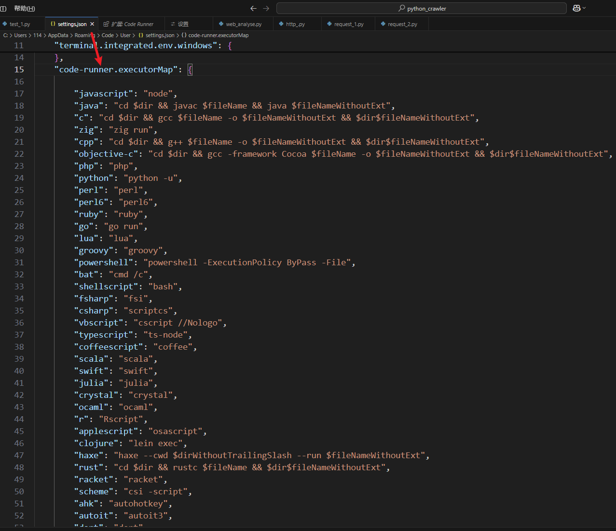Open the Copilot dropdown chevron

[x=584, y=8]
